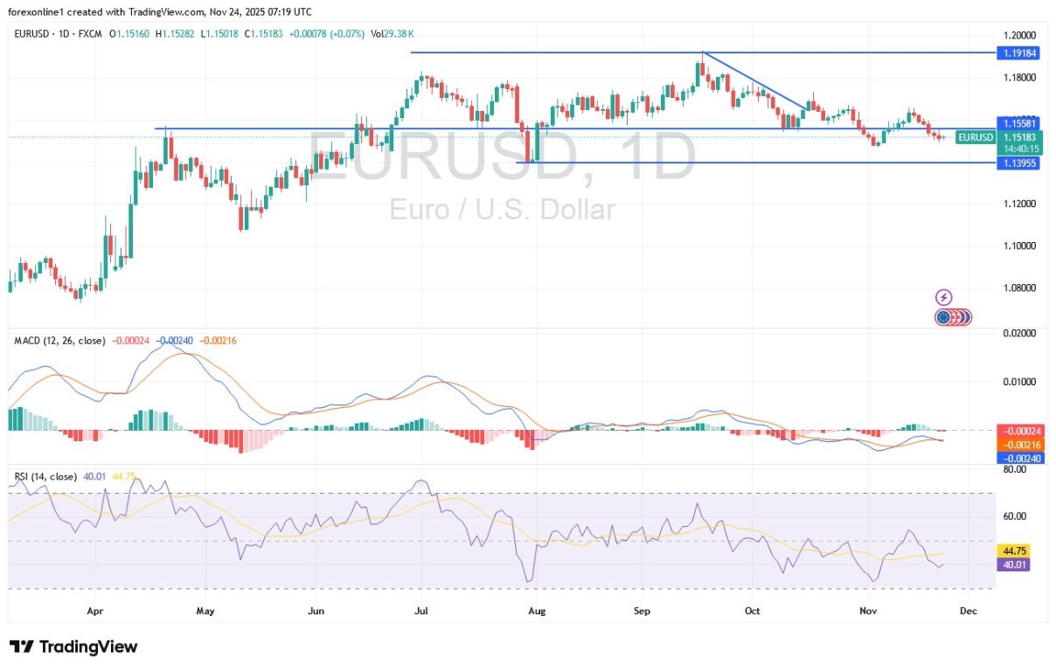The image size is (1056, 671).
Task: Open the EURUSD symbol in the chart legend
Action: click(x=31, y=33)
